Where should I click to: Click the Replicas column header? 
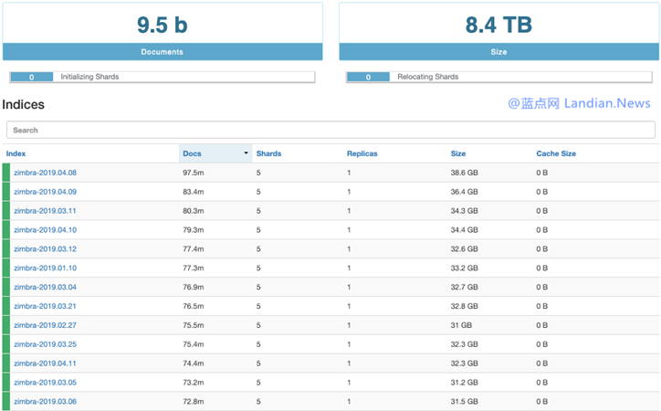(x=362, y=153)
